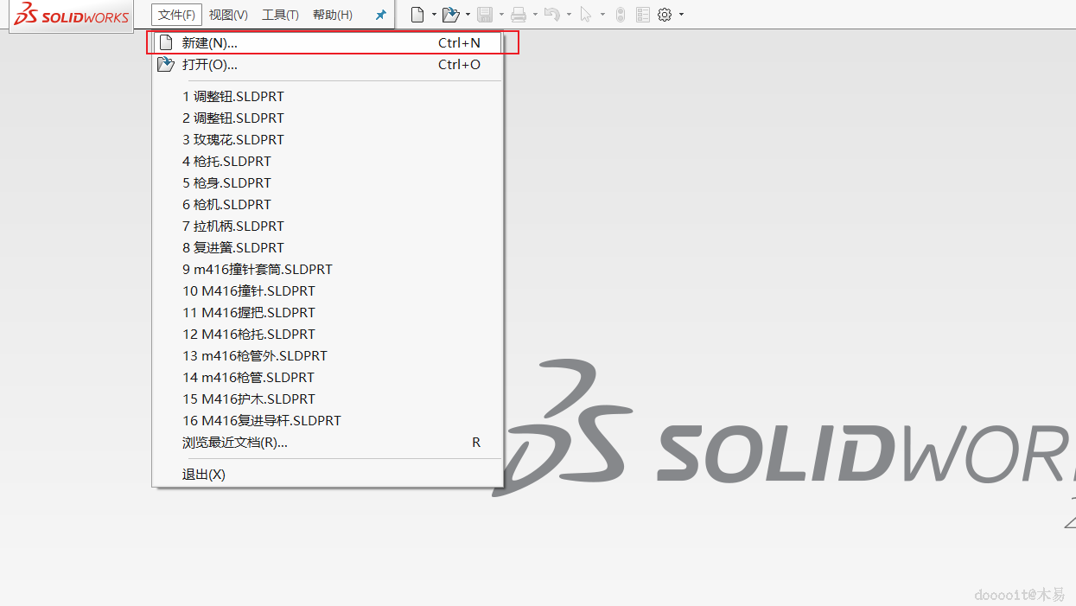The width and height of the screenshot is (1076, 606).
Task: Open recent file 8 复进簧.SLDPRT
Action: coord(328,248)
